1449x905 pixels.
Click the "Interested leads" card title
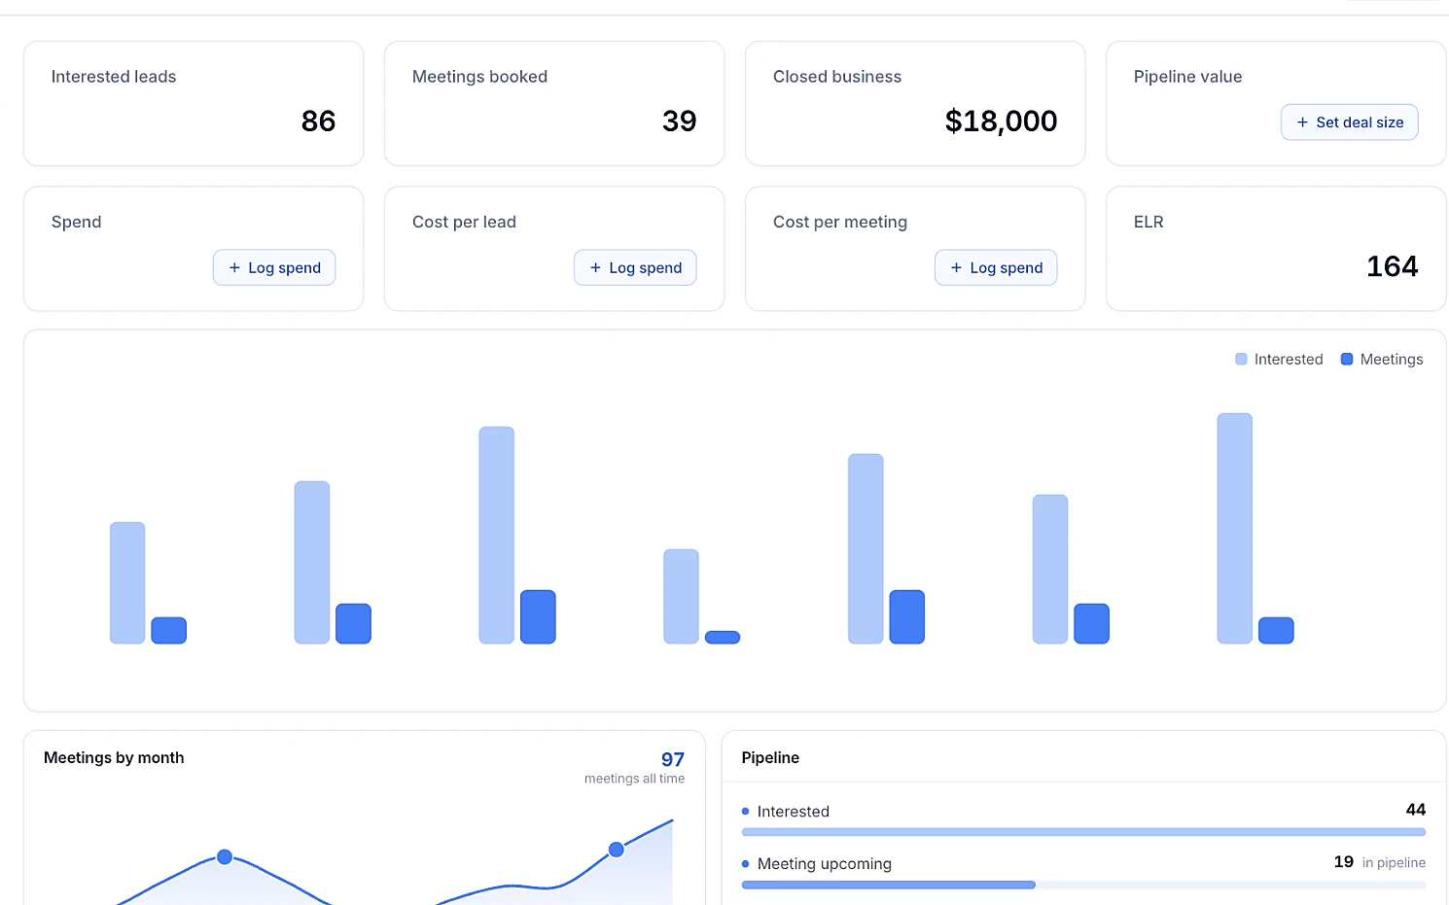[x=114, y=77]
